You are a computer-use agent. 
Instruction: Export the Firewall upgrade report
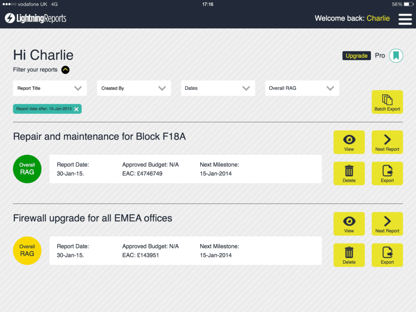[x=387, y=255]
